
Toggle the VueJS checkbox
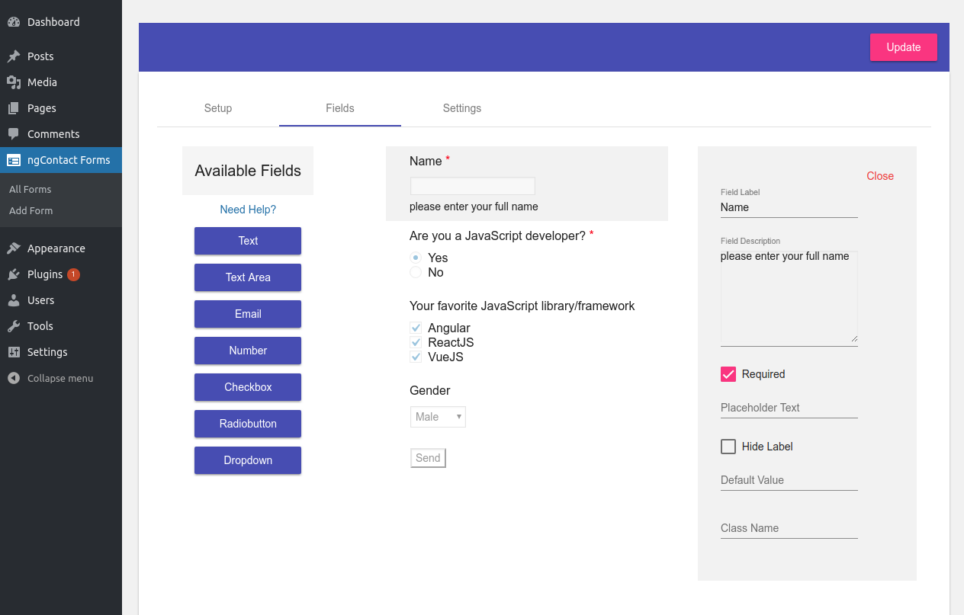416,357
